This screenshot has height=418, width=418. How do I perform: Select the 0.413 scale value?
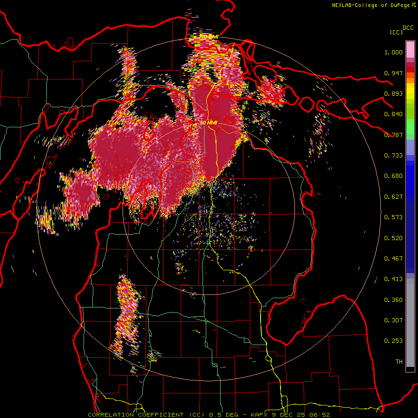pyautogui.click(x=393, y=279)
